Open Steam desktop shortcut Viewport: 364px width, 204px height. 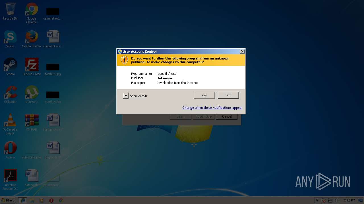click(10, 67)
